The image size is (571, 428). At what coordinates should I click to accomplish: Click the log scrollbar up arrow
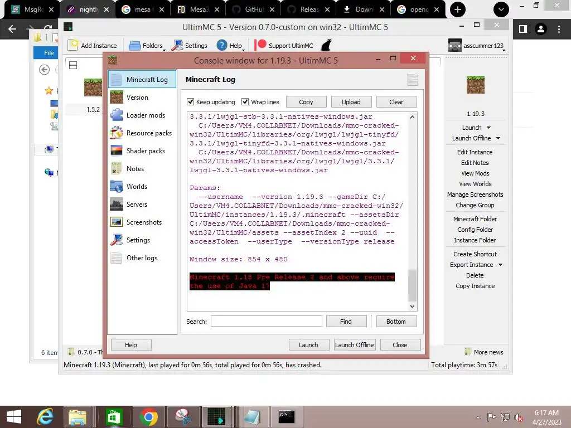(412, 117)
